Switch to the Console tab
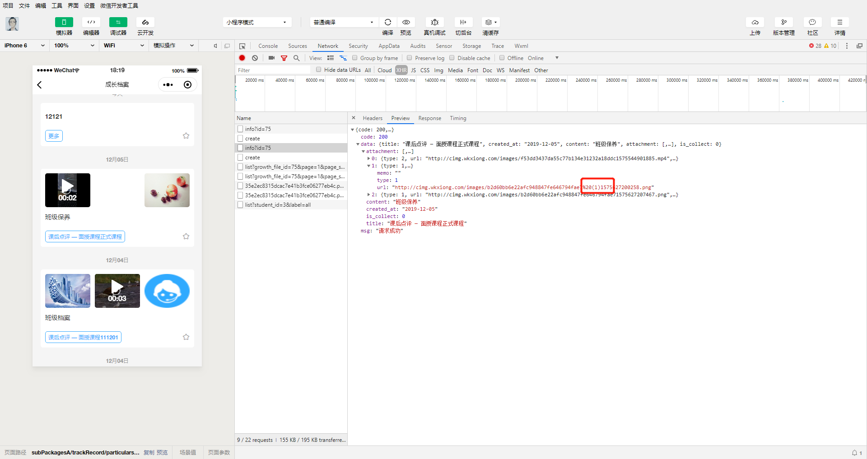867x459 pixels. pyautogui.click(x=268, y=46)
